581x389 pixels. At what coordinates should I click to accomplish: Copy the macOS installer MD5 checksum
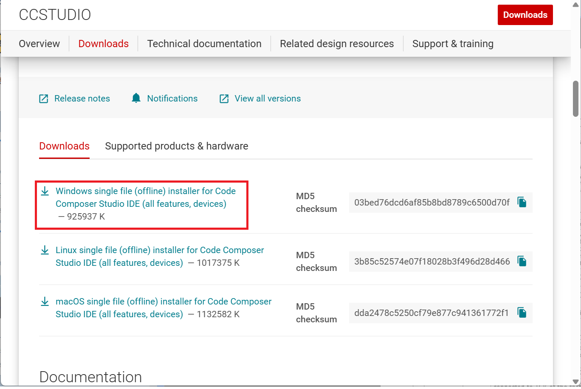pos(522,313)
